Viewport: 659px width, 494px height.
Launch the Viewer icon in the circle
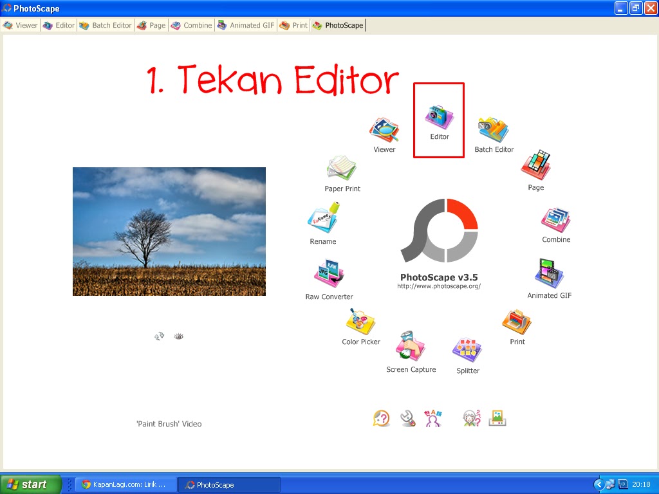click(384, 130)
